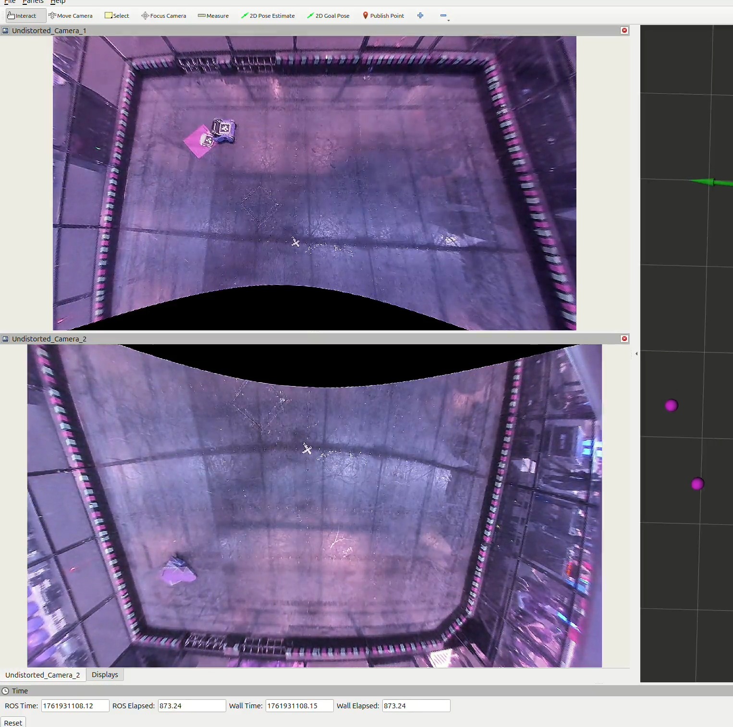This screenshot has width=733, height=727.
Task: Select the Interact tool
Action: pos(26,16)
